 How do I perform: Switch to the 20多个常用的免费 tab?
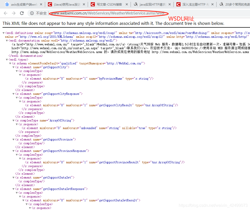(238, 5)
